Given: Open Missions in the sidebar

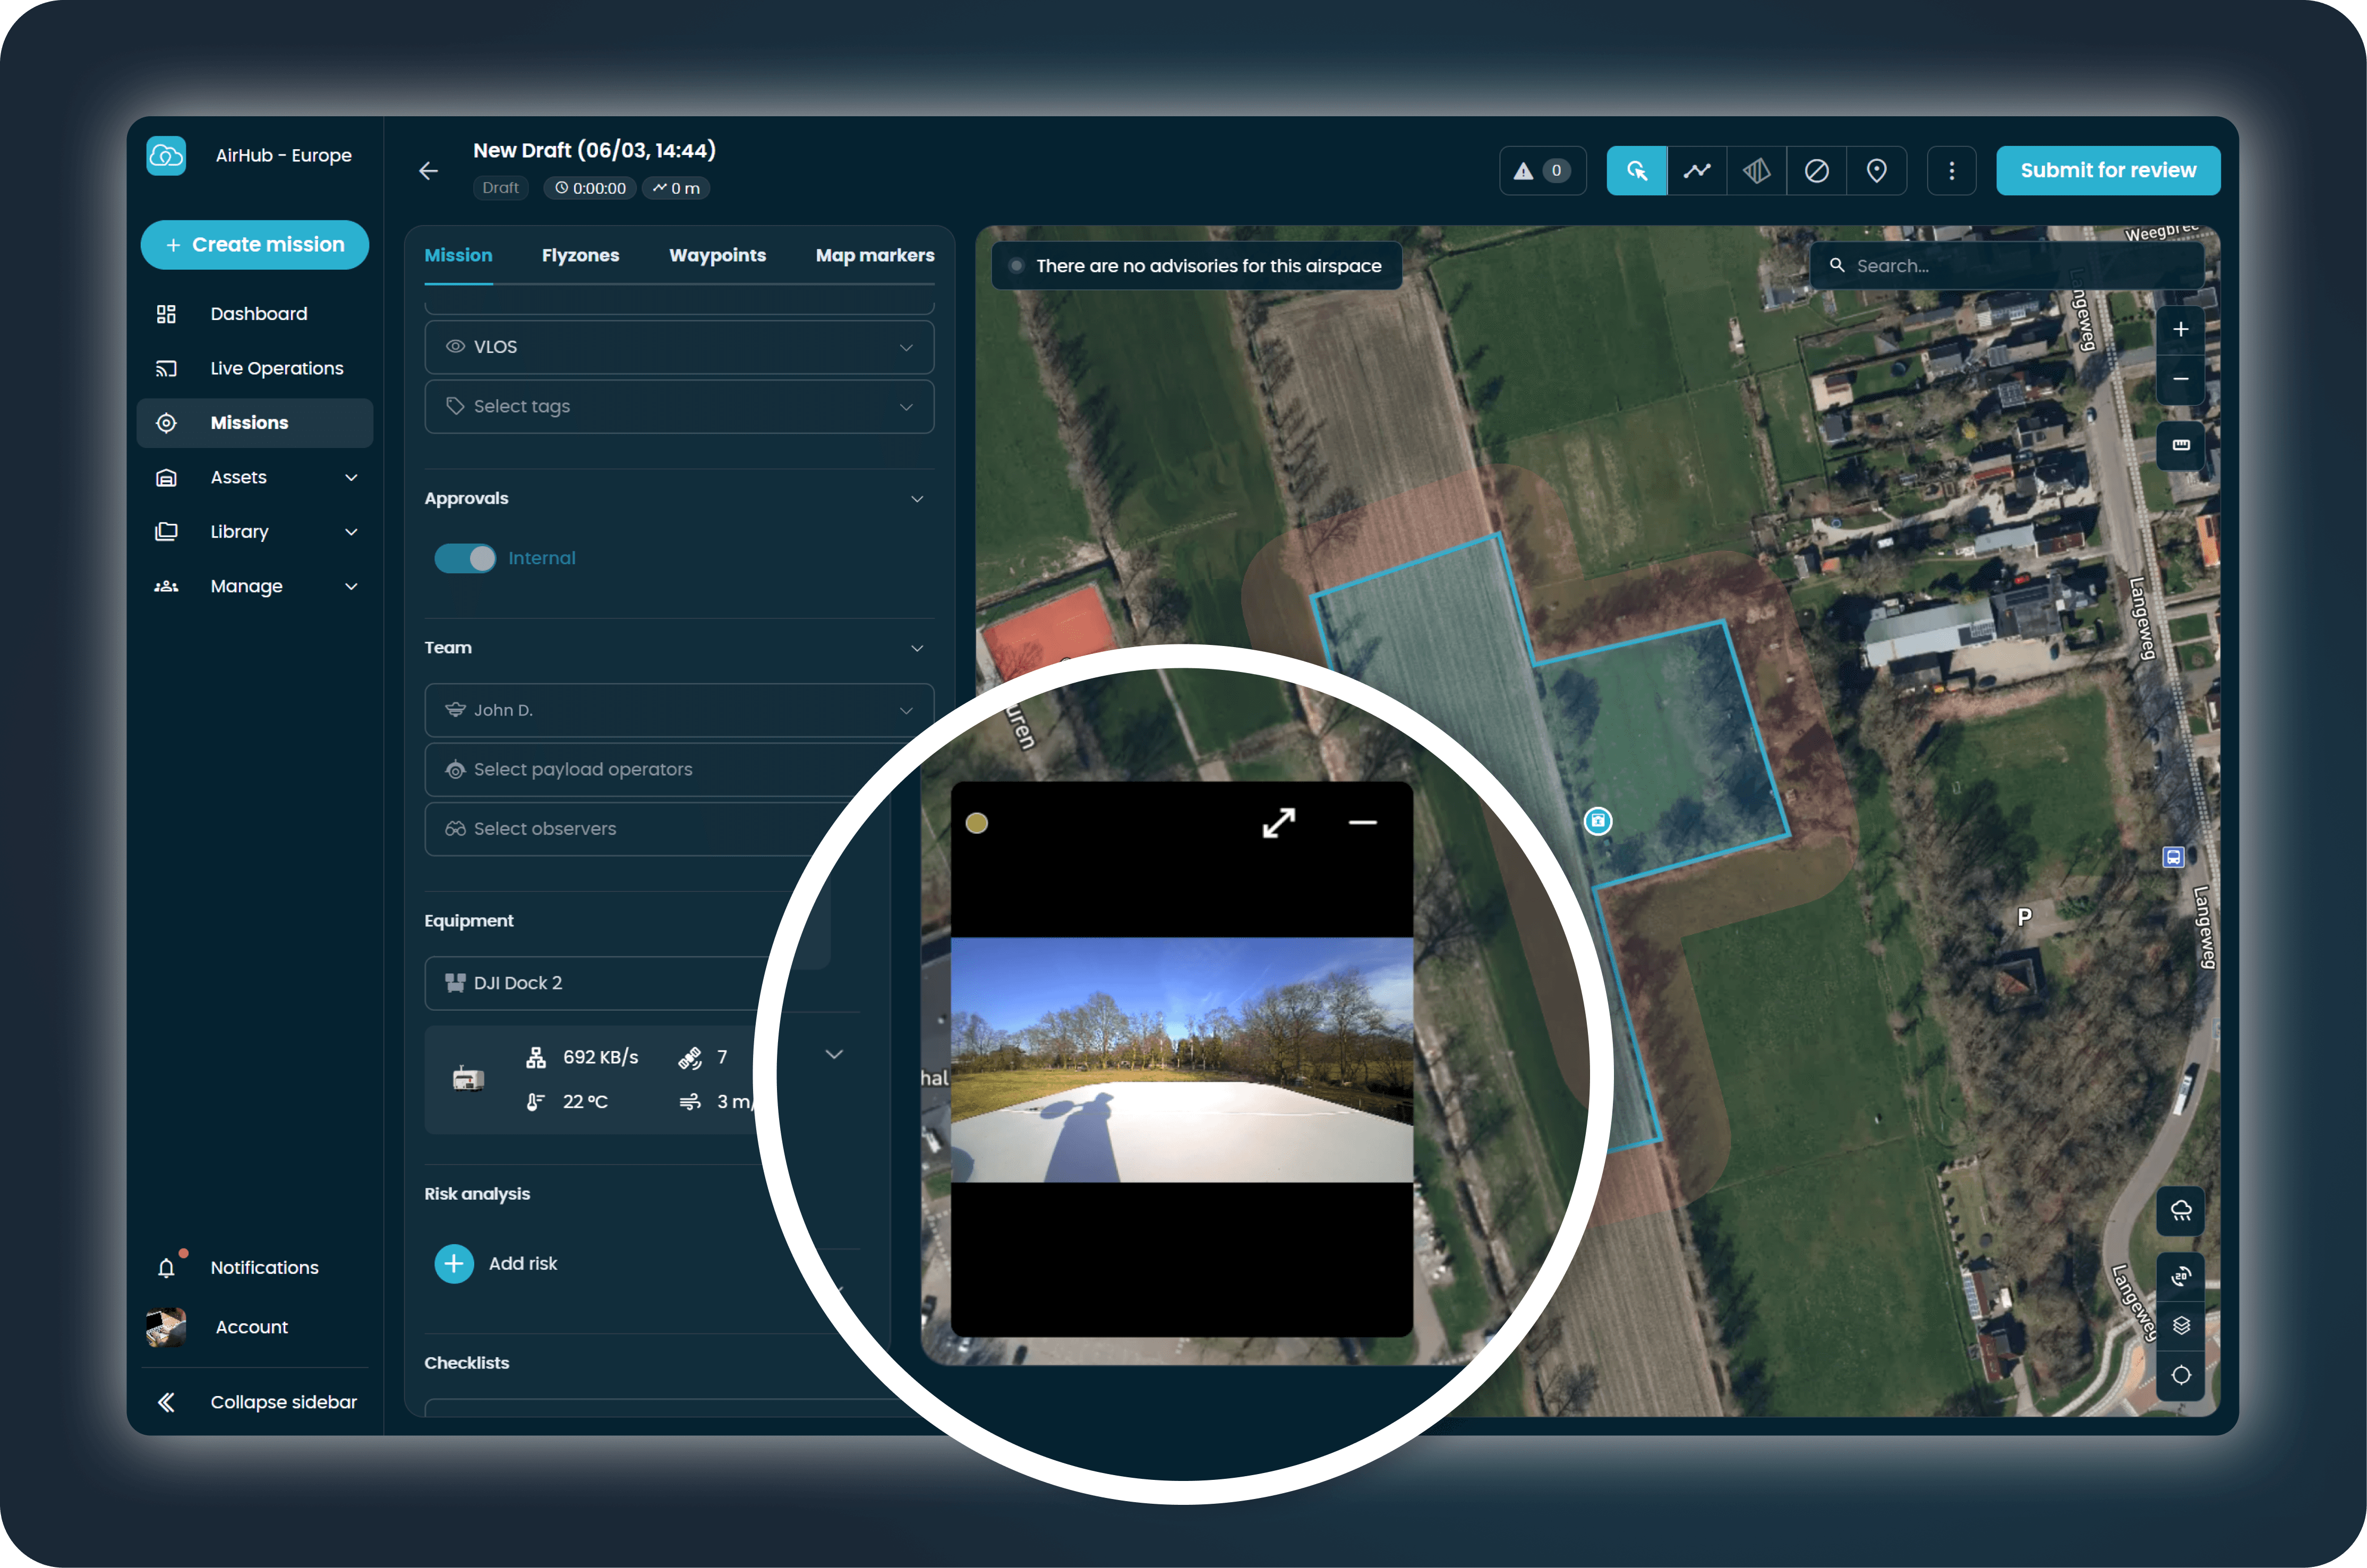Looking at the screenshot, I should tap(255, 423).
